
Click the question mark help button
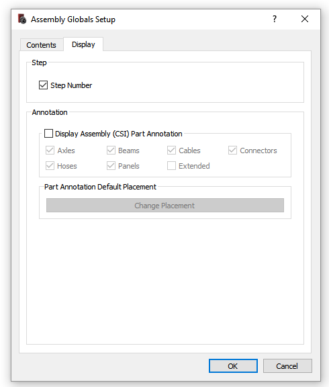(x=275, y=19)
